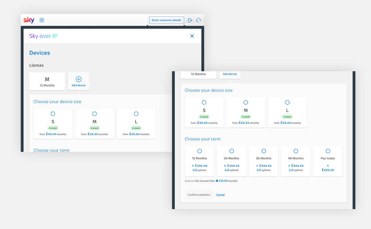Select the 36 Months term radio
The width and height of the screenshot is (371, 229).
(x=263, y=151)
